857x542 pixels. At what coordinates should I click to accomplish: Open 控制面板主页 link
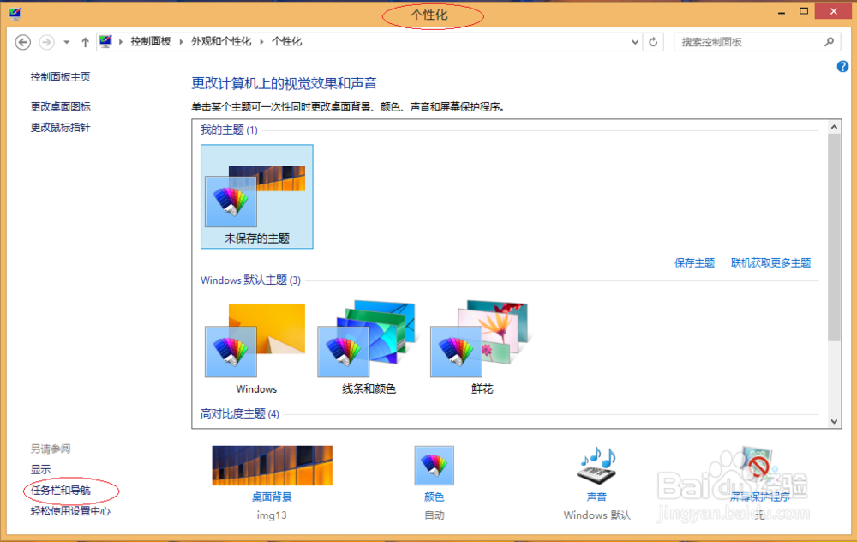pos(61,77)
